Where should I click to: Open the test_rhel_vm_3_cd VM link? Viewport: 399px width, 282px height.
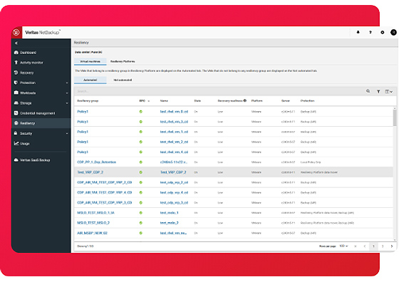pyautogui.click(x=174, y=122)
